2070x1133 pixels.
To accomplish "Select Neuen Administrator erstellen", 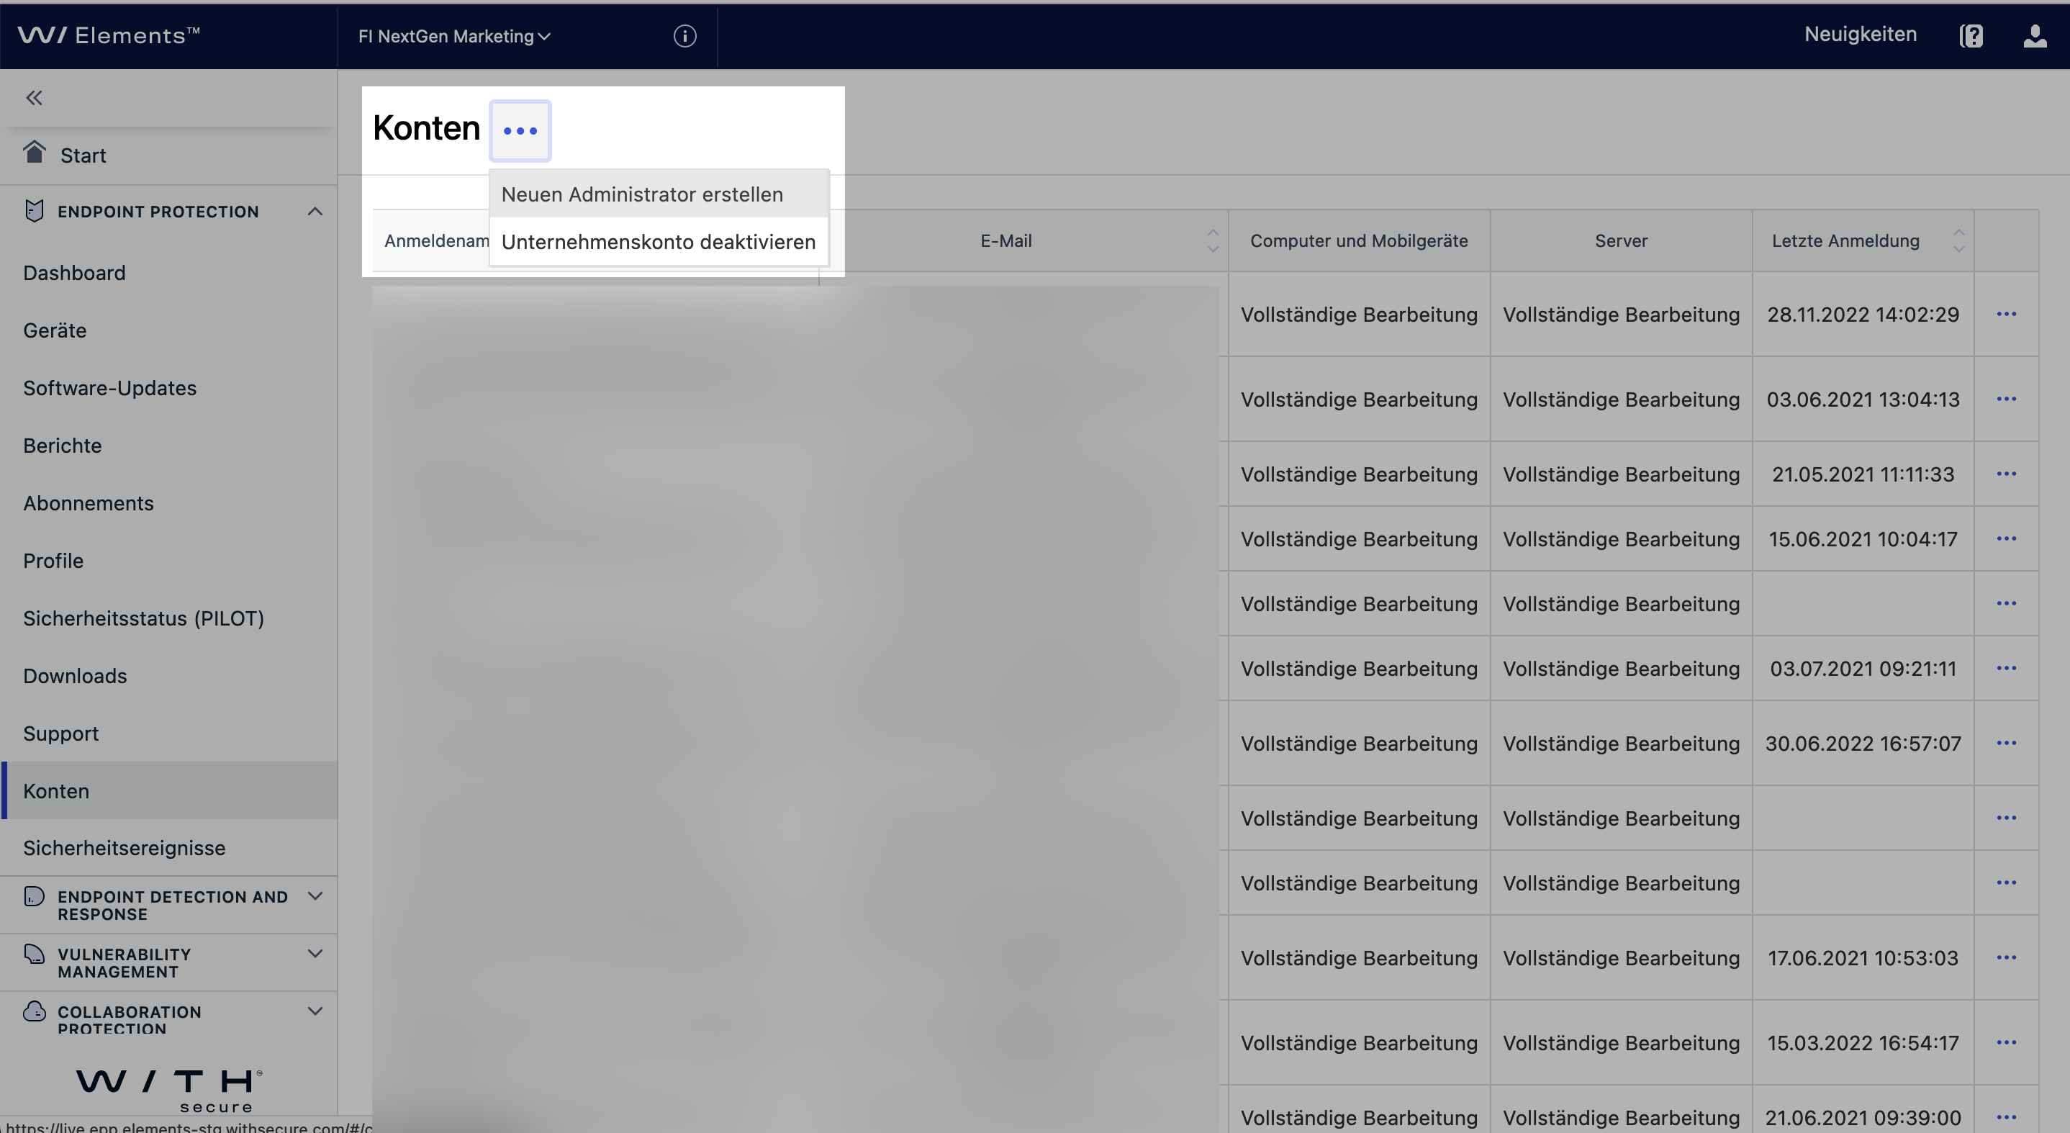I will coord(641,193).
